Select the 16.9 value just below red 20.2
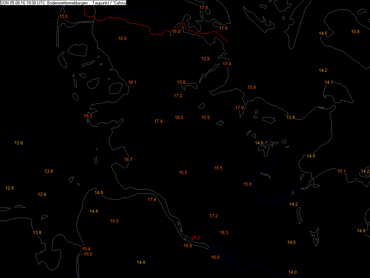Viewport: 370px width, 278px height. click(x=188, y=246)
